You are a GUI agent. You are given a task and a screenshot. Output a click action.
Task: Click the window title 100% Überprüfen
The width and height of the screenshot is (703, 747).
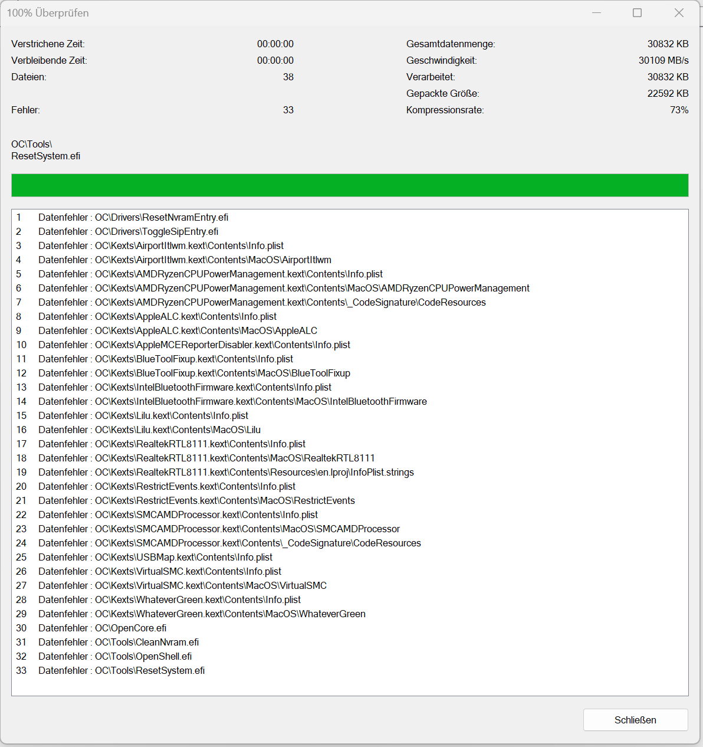48,13
